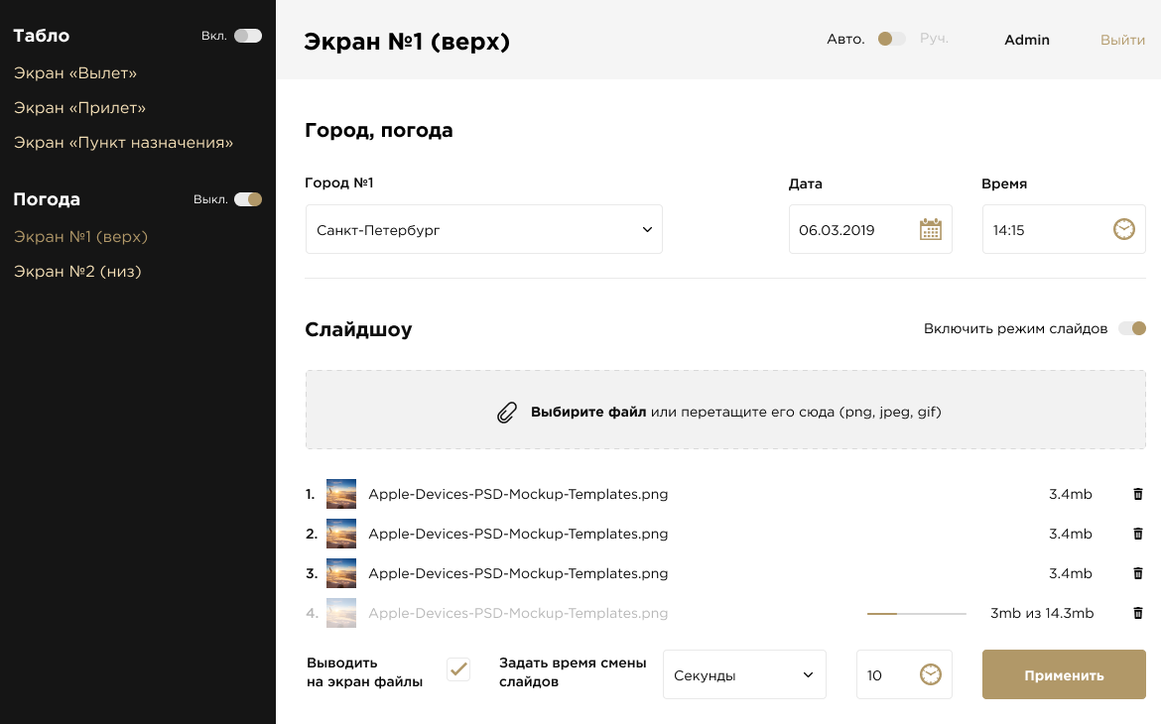
Task: Remove the third file using trash icon
Action: click(x=1138, y=573)
